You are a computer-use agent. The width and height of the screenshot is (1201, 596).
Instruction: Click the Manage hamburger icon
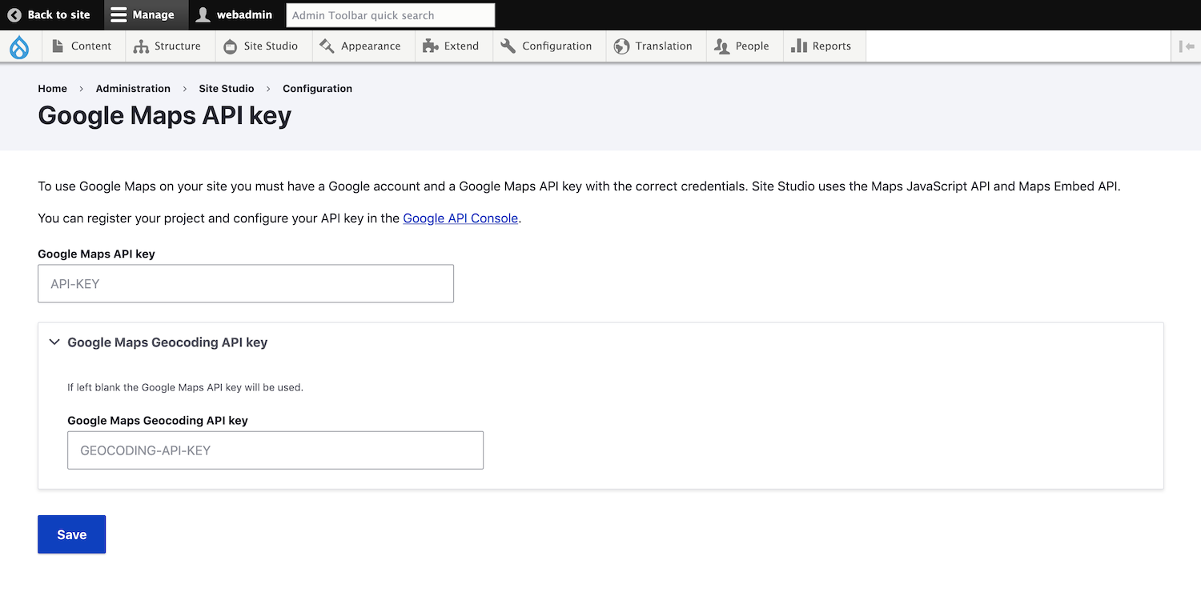click(118, 14)
